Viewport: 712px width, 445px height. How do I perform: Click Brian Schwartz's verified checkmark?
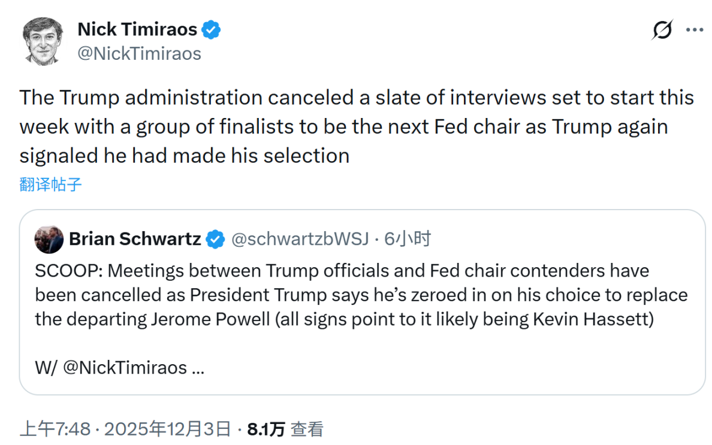213,238
